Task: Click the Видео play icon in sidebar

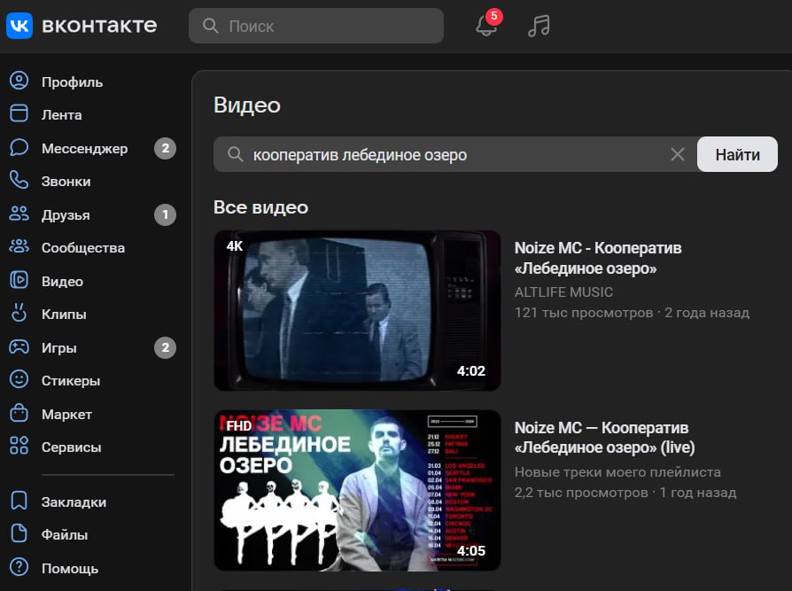Action: tap(19, 280)
